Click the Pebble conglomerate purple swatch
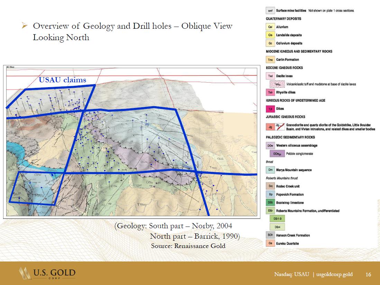 click(277, 154)
